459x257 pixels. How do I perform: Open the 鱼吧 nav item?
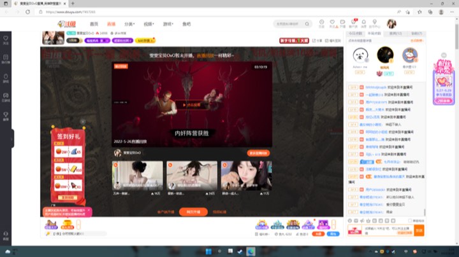pos(186,24)
